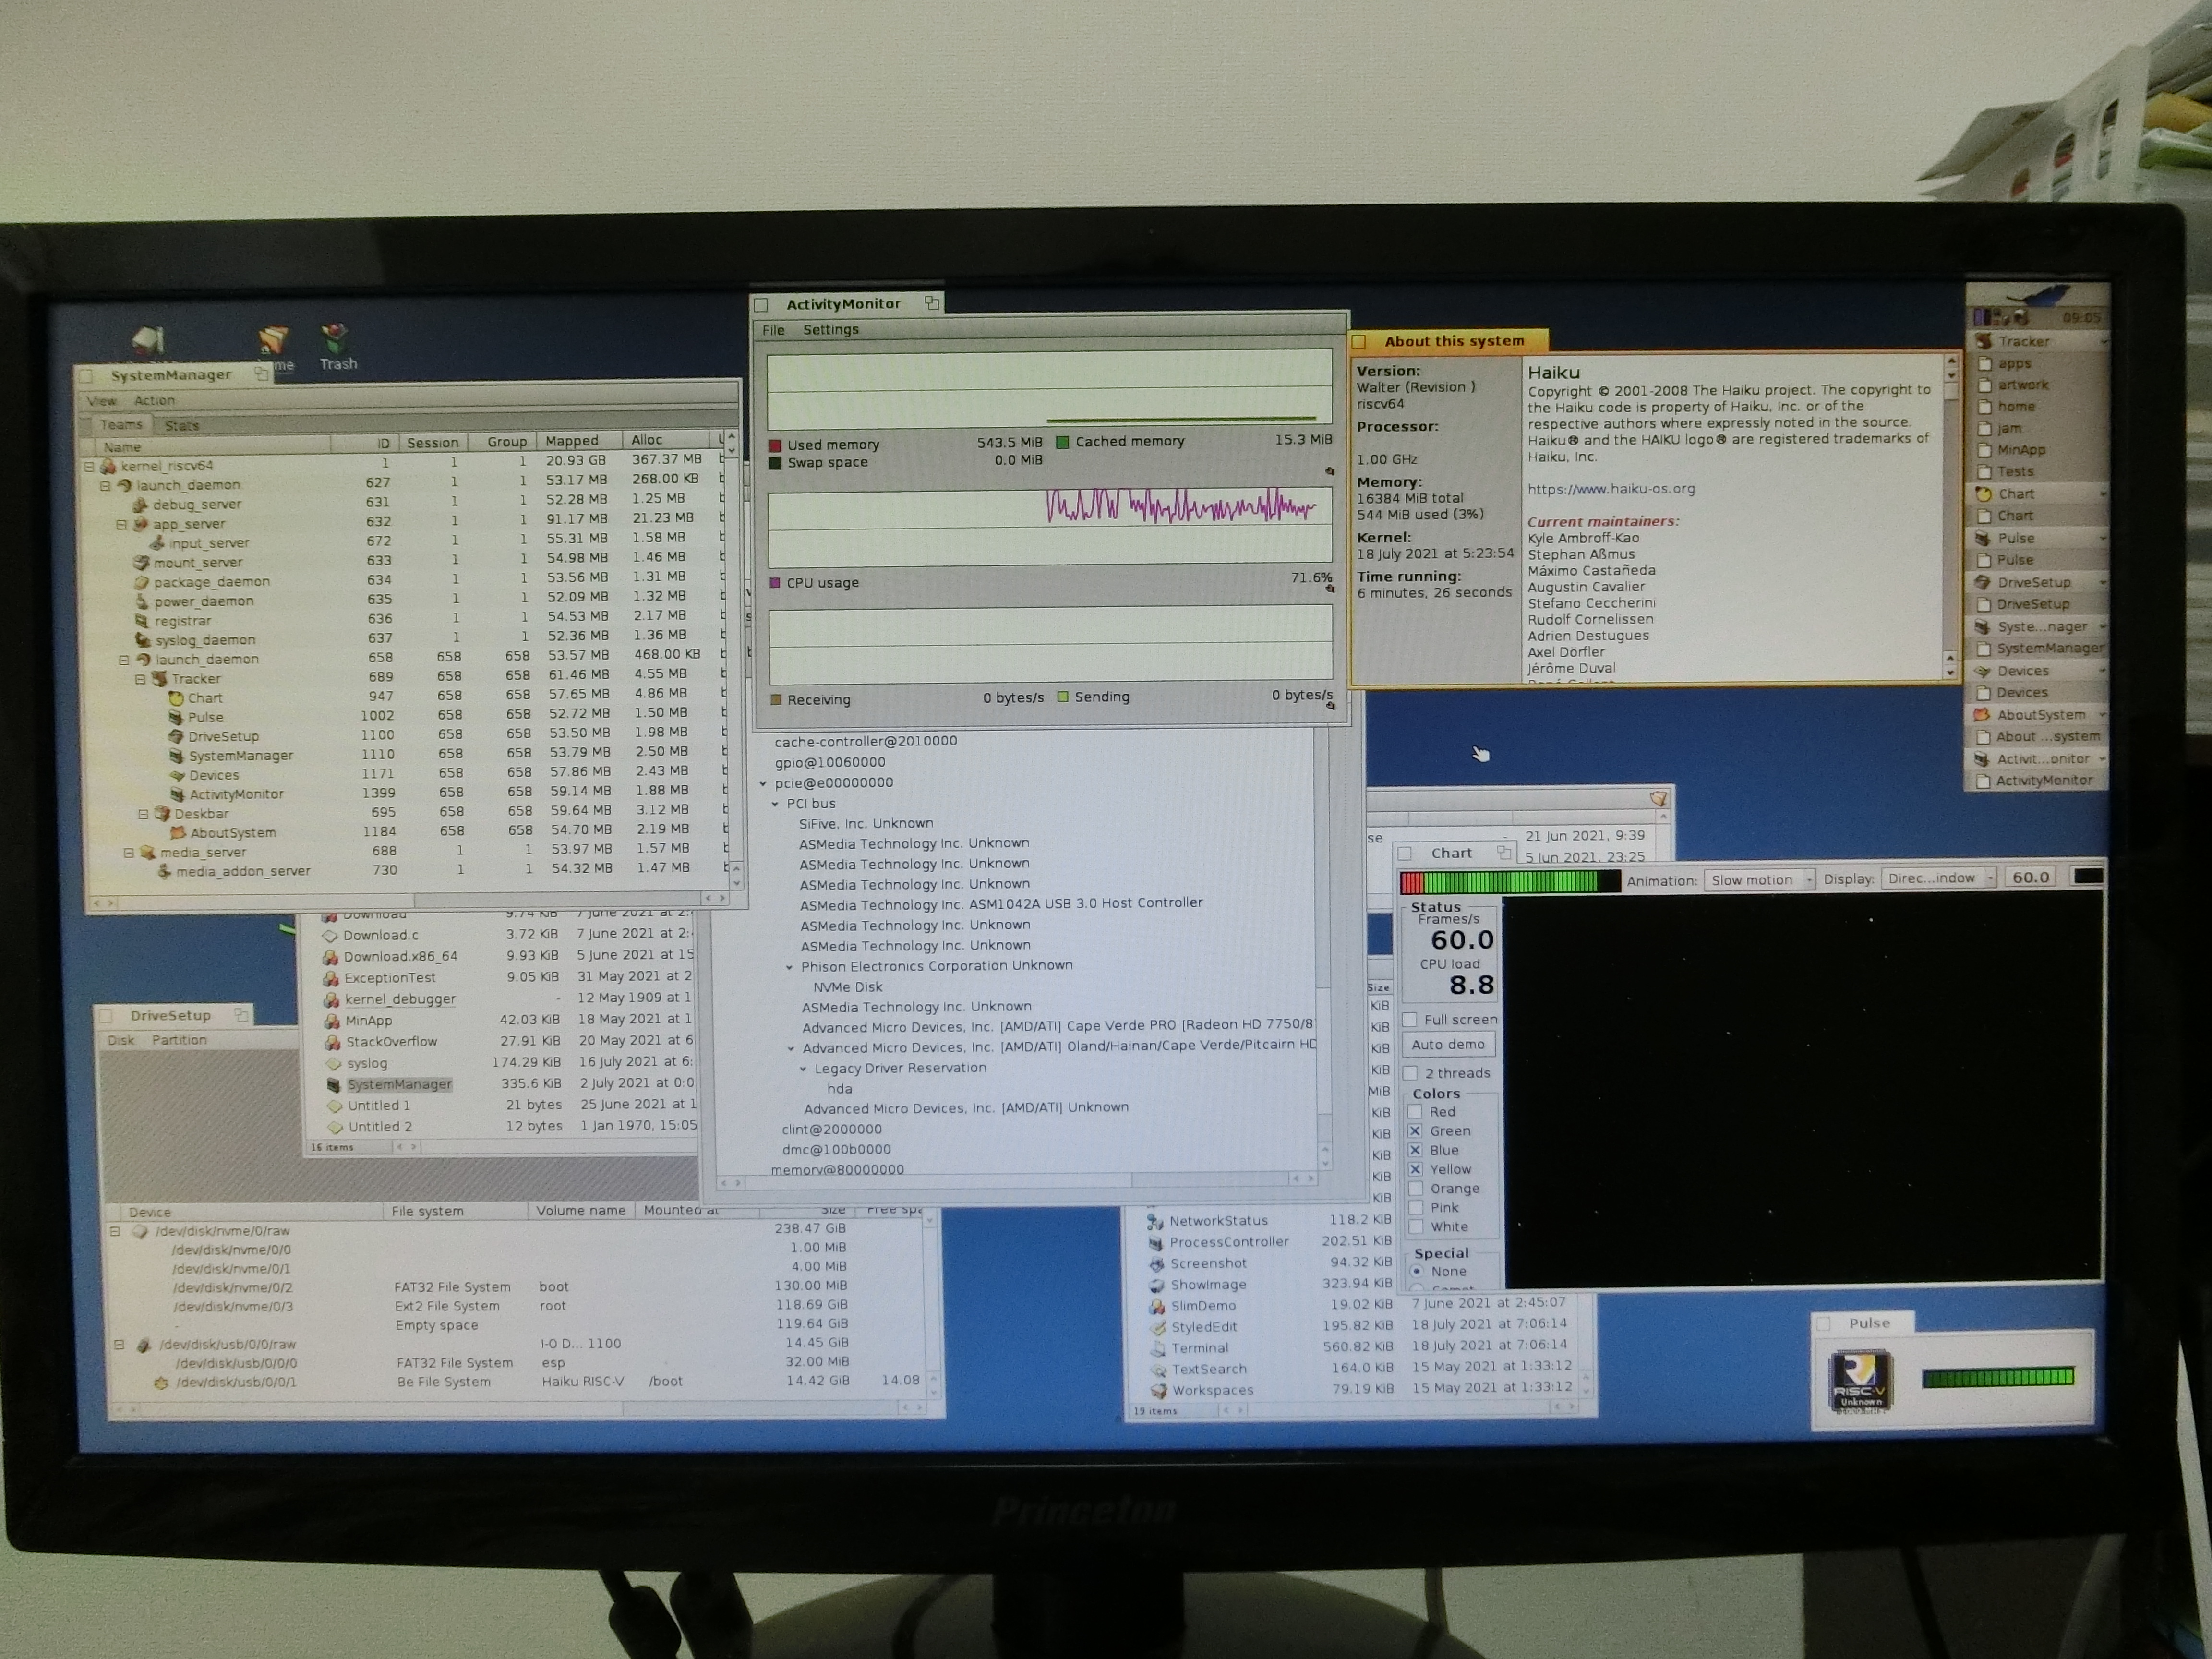The image size is (2212, 1659).
Task: Collapse the app_server tree node
Action: click(122, 524)
